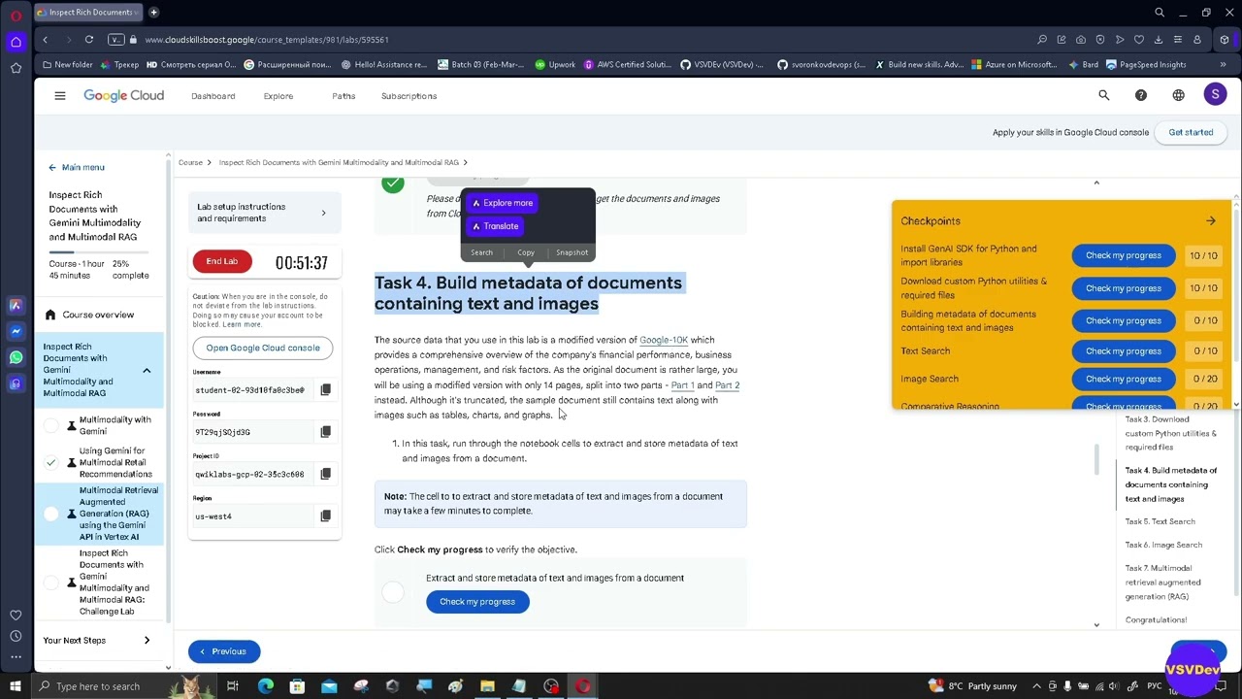Open Multimodality with Gemini lab
The image size is (1242, 699).
(x=114, y=425)
